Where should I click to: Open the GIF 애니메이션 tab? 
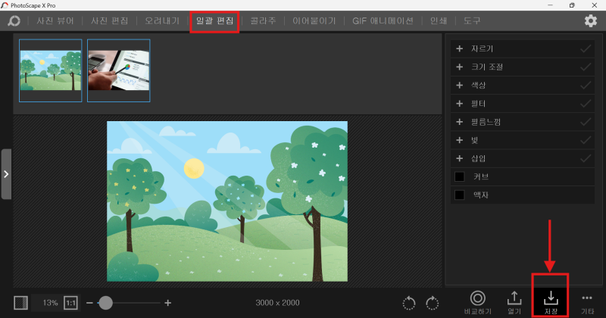[383, 21]
